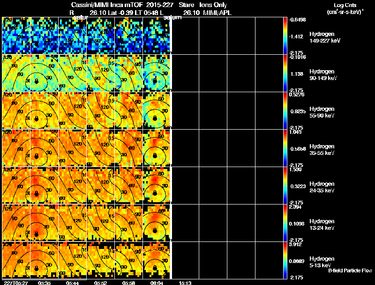This screenshot has width=375, height=285.
Task: Click the '0.5276' color scale maximum
Action: coord(297,95)
